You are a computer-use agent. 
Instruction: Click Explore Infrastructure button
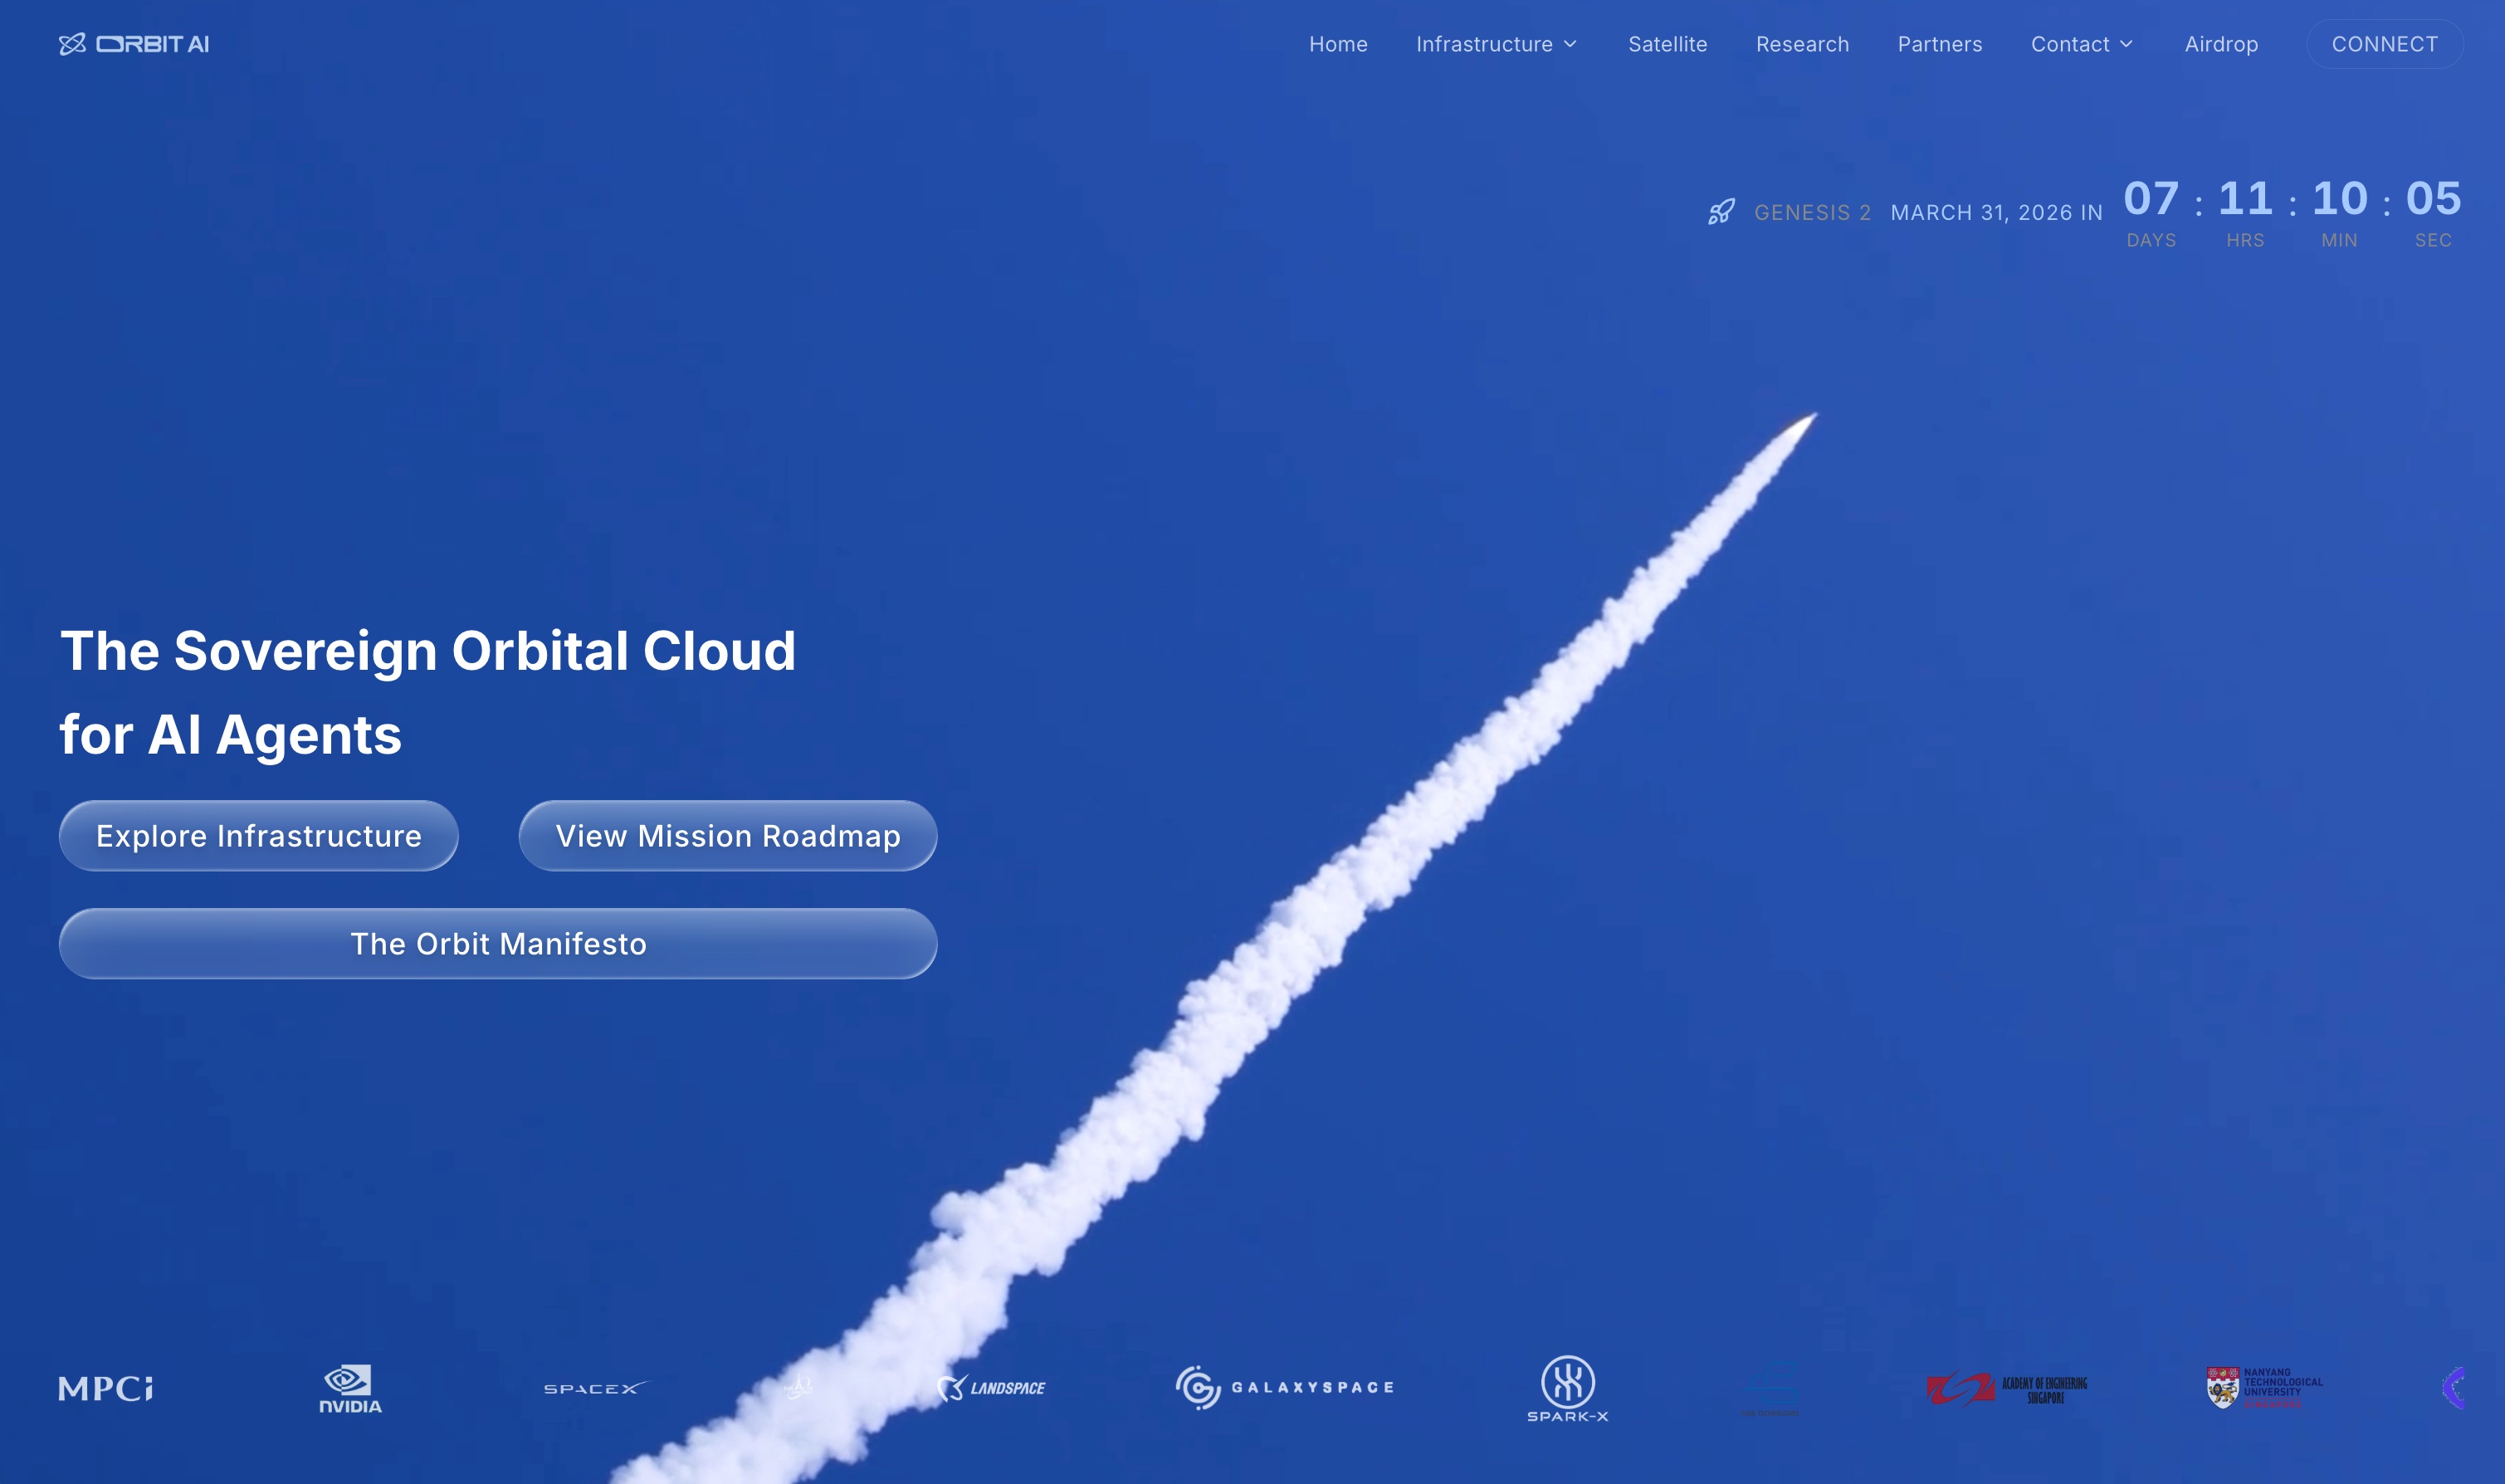(259, 836)
